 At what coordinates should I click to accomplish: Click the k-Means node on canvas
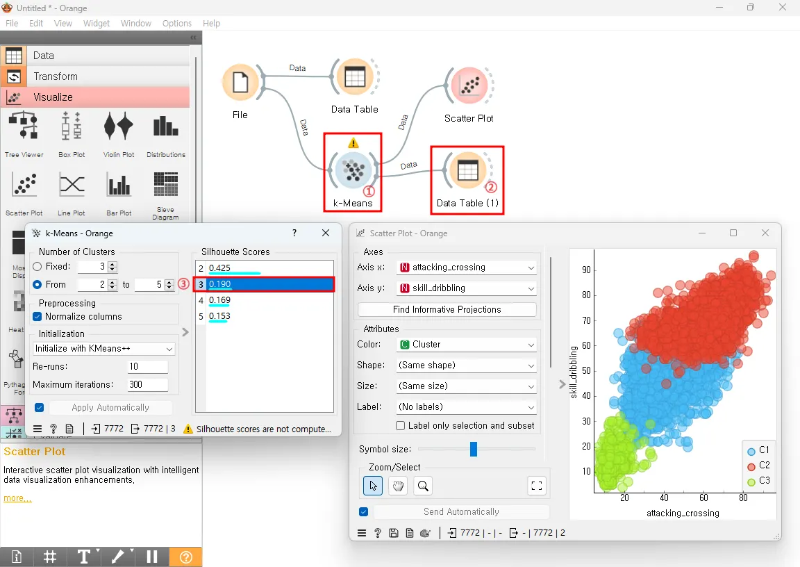click(353, 170)
